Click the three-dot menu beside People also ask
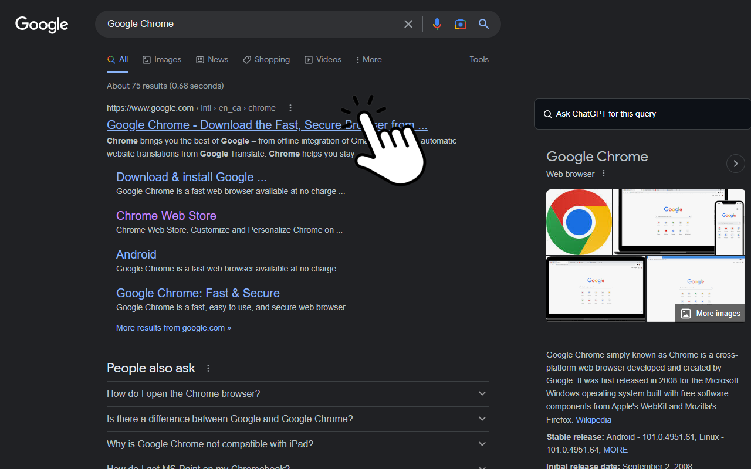This screenshot has width=751, height=469. click(x=208, y=368)
